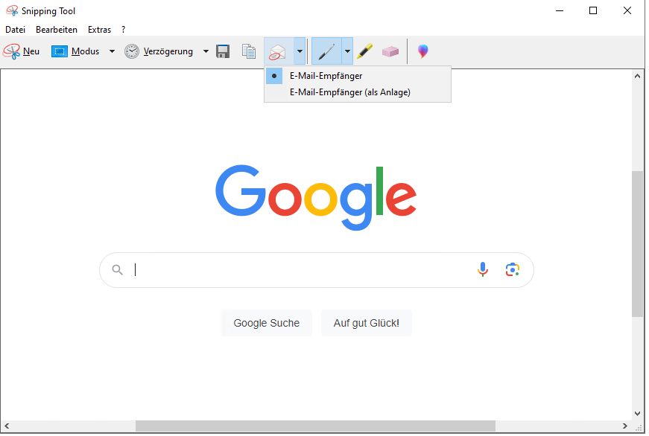Select the E-Mail-Empfänger radio option
Image resolution: width=649 pixels, height=436 pixels.
click(x=358, y=76)
